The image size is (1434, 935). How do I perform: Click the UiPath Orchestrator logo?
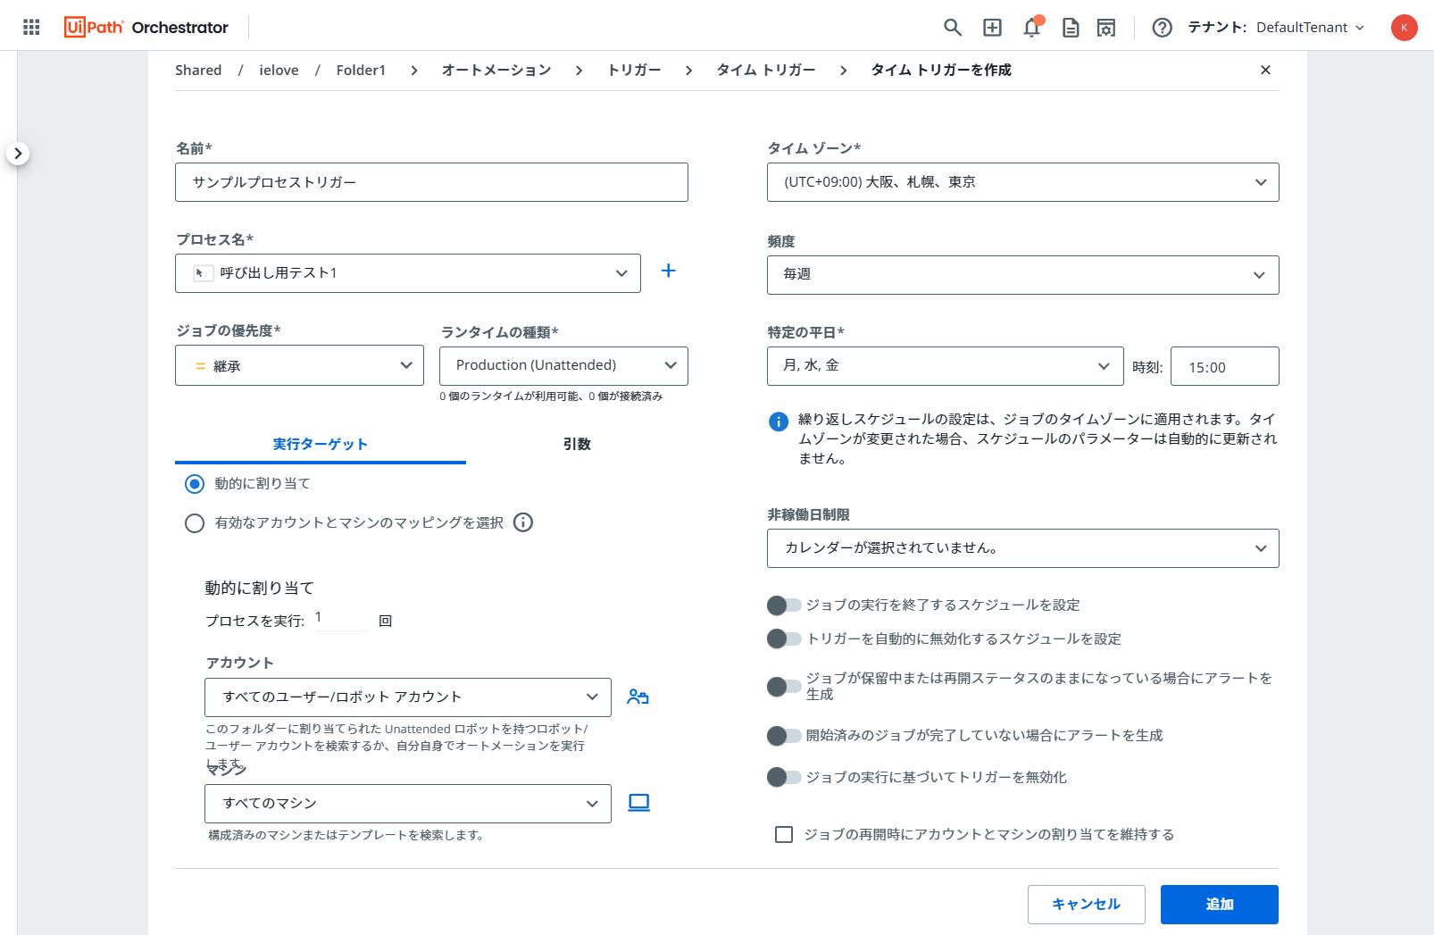[x=146, y=27]
